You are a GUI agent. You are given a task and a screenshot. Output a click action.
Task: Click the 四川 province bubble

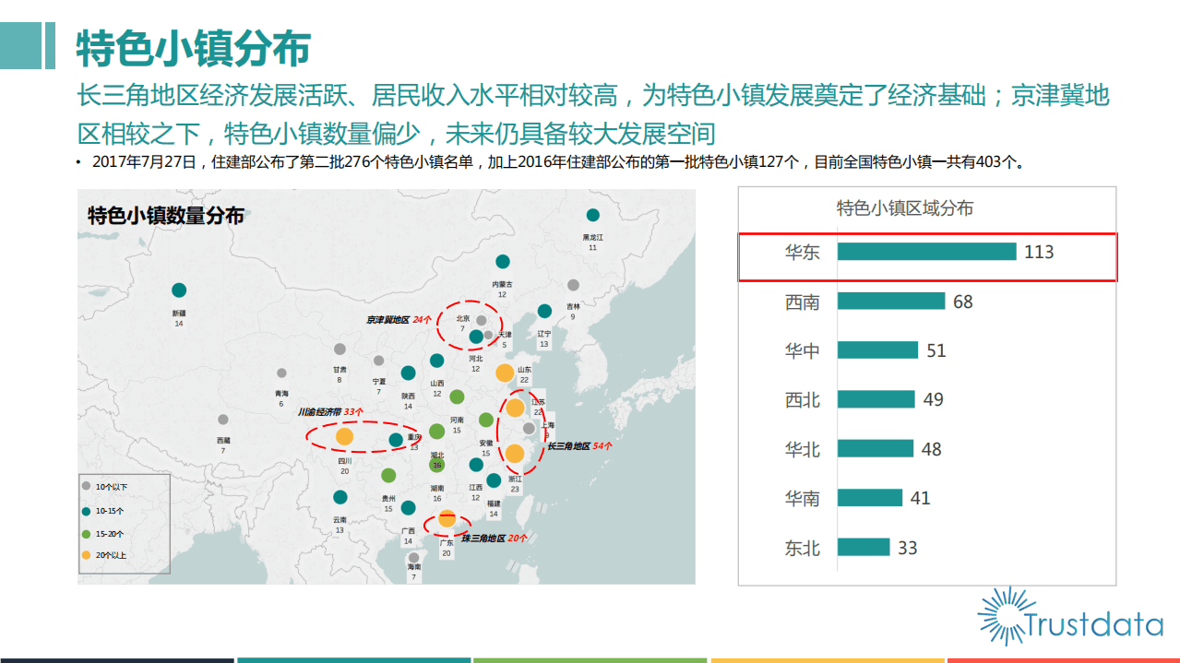[x=344, y=437]
